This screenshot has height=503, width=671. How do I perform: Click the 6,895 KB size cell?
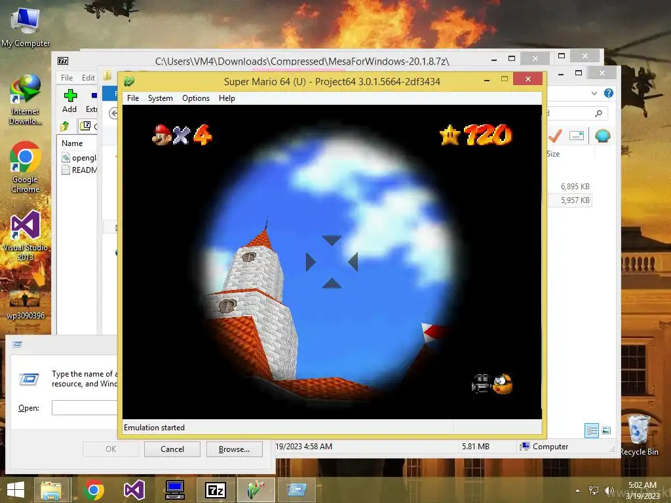tap(575, 187)
